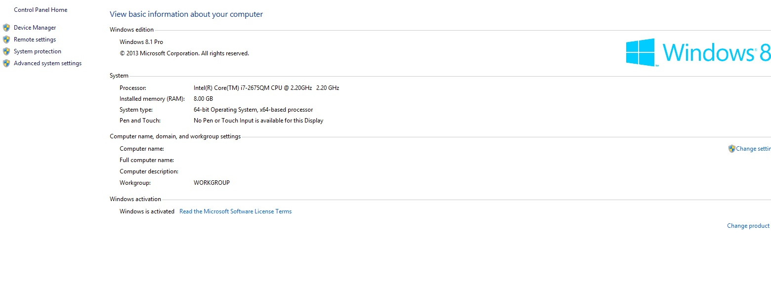
Task: Click the Change product key link
Action: 748,226
